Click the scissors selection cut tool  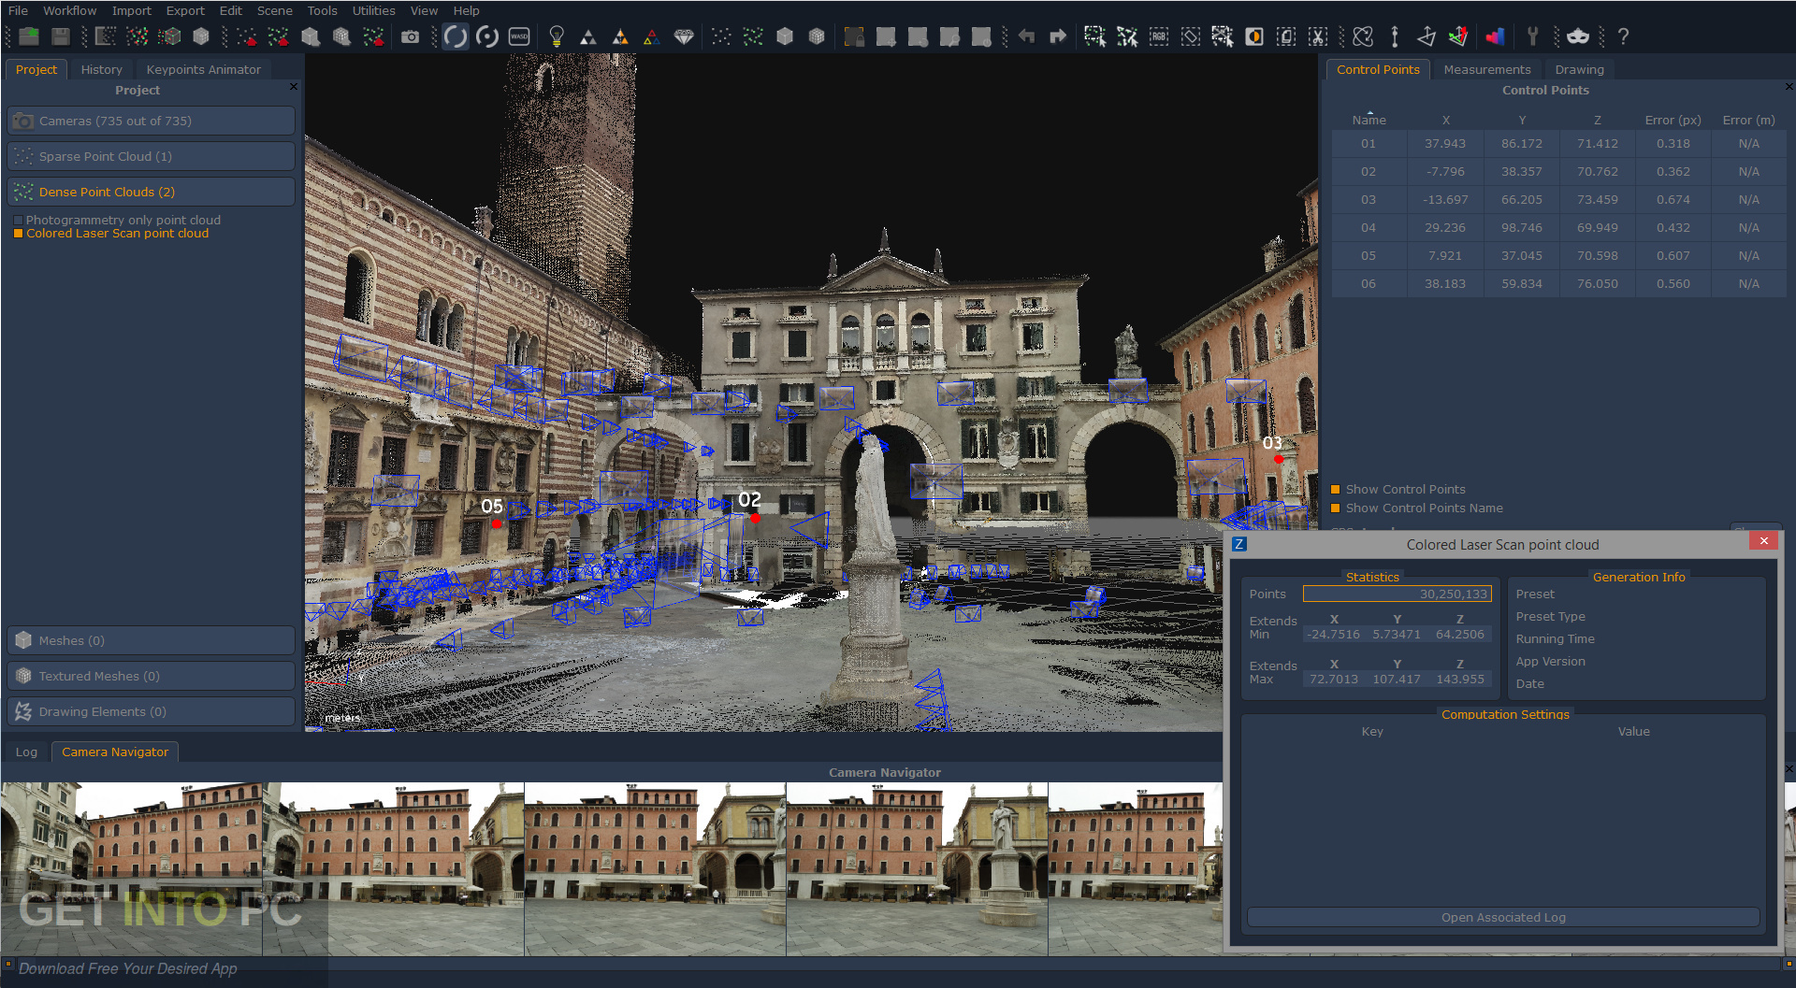[x=1317, y=36]
